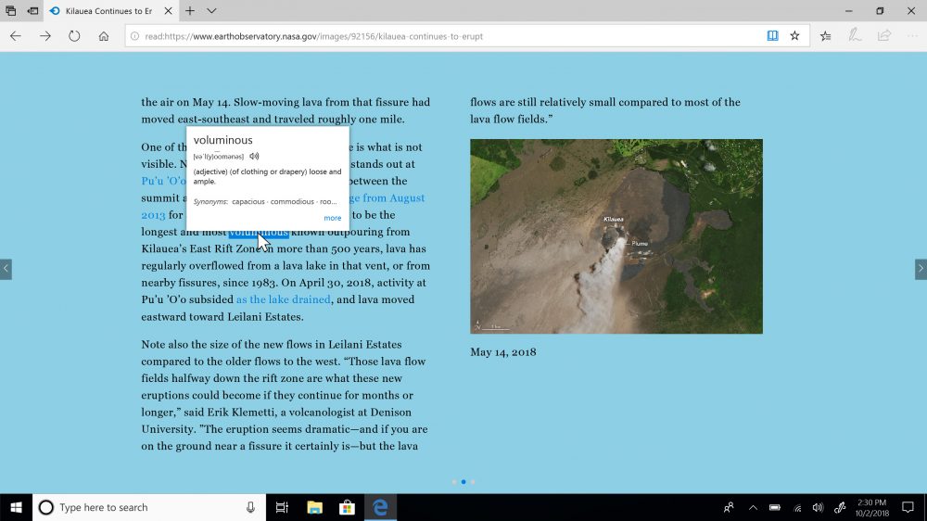Open a new tab

[189, 11]
